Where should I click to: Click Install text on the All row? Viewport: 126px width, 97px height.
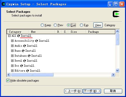(x=26, y=36)
